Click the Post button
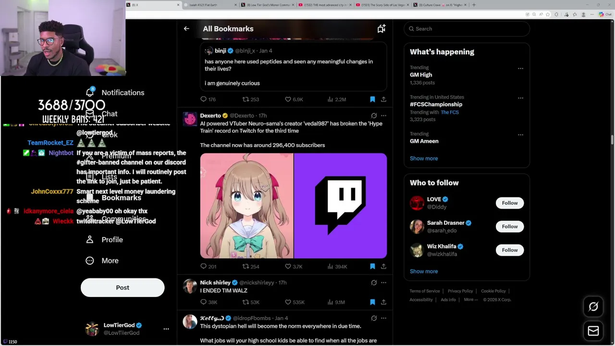The image size is (615, 346). [x=123, y=288]
